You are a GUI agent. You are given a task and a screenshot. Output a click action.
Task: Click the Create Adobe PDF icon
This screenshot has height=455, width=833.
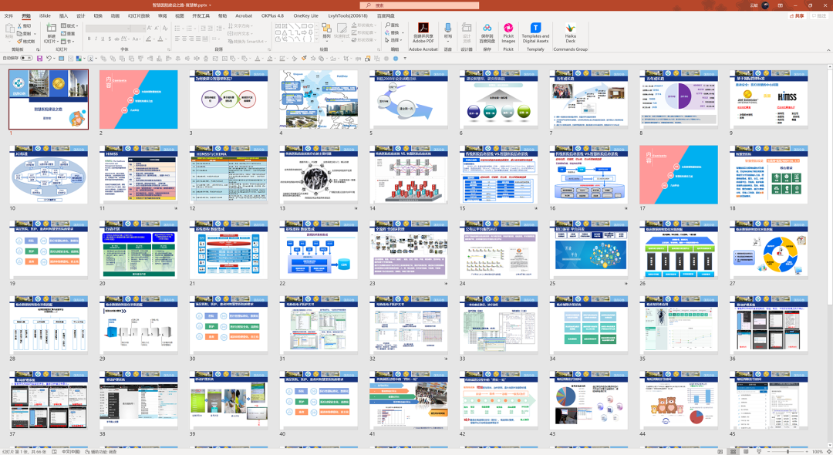click(x=423, y=28)
